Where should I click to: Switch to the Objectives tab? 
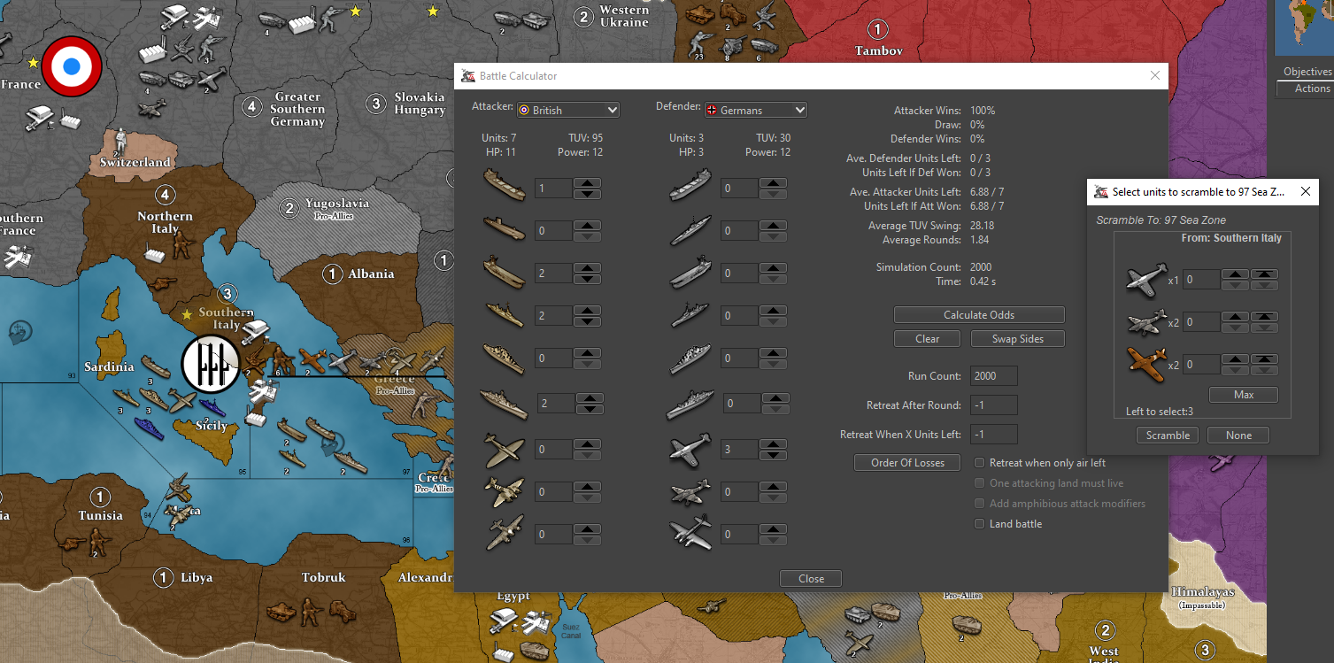pyautogui.click(x=1307, y=72)
